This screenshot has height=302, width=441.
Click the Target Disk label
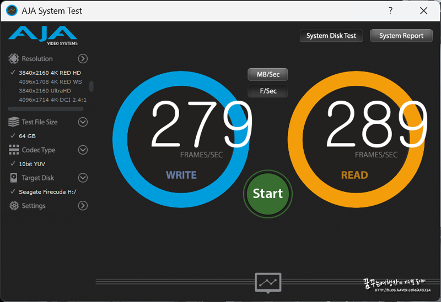(x=37, y=178)
